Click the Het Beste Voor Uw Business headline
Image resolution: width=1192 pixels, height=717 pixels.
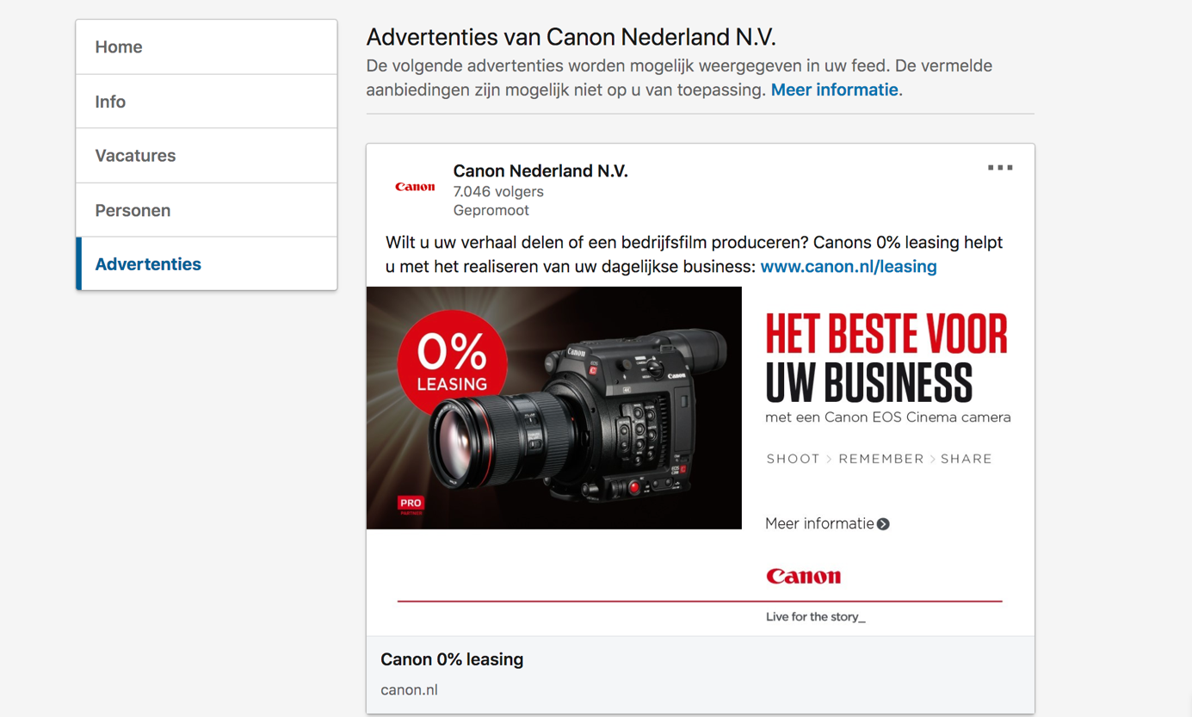(x=886, y=357)
